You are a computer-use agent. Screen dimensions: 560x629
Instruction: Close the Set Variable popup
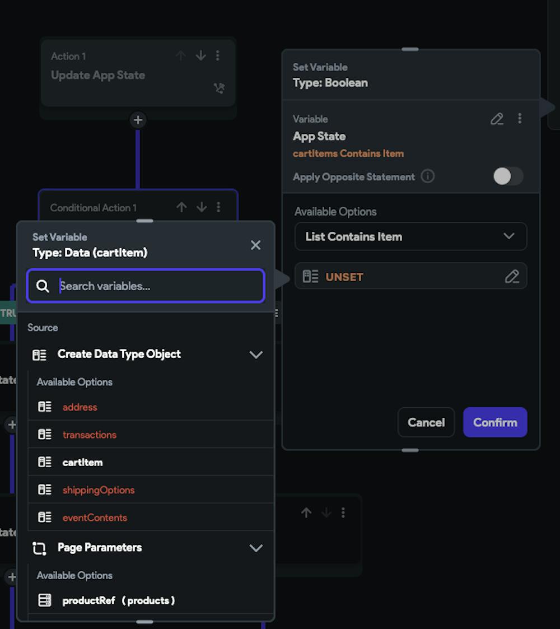[x=255, y=245]
